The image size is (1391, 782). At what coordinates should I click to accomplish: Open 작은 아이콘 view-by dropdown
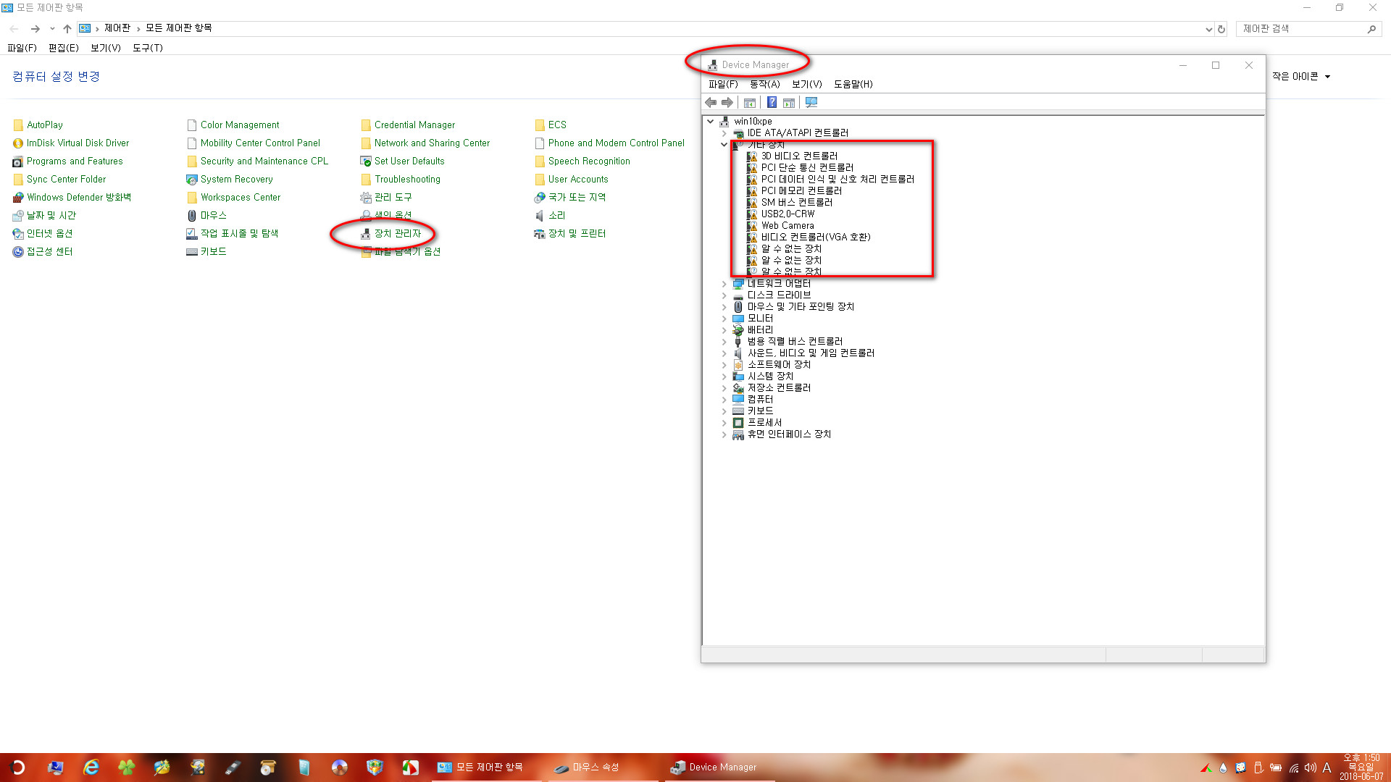click(1301, 77)
